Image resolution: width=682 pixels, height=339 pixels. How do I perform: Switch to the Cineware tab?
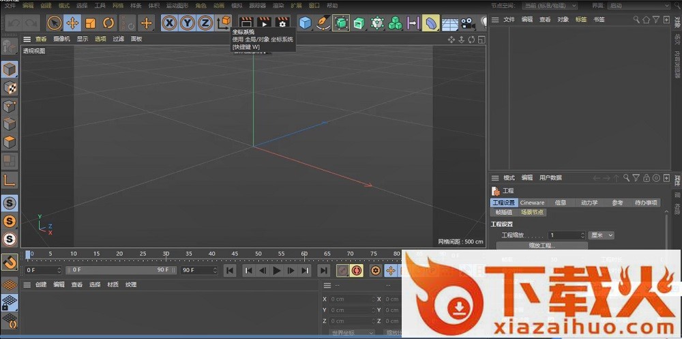pyautogui.click(x=532, y=203)
